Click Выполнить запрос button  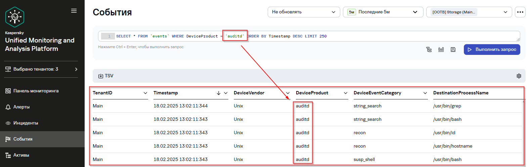(x=492, y=50)
